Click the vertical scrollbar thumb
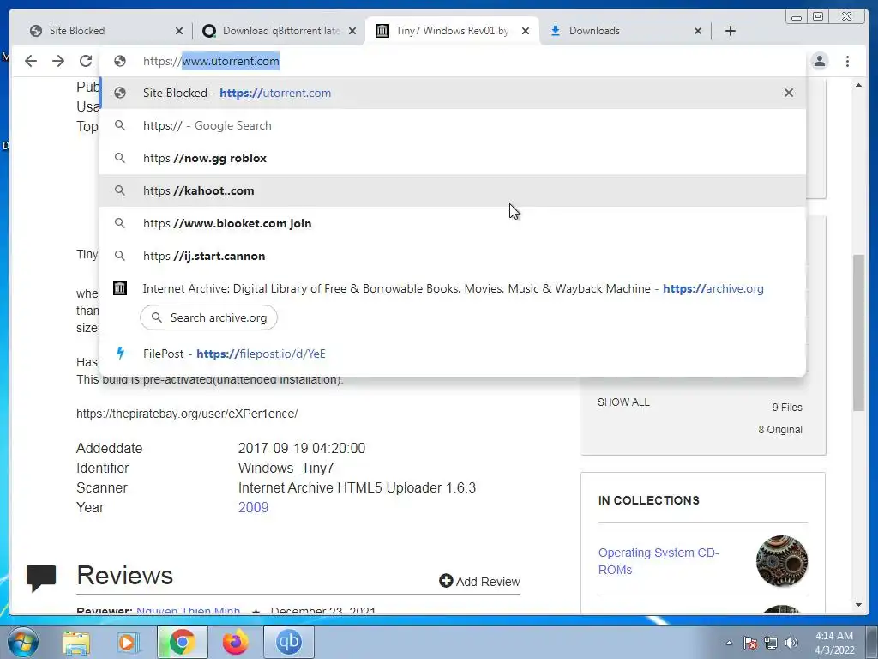The height and width of the screenshot is (659, 878). [859, 334]
